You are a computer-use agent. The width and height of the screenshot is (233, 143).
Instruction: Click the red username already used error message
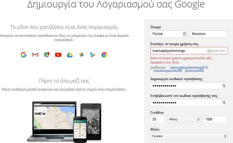(181, 60)
